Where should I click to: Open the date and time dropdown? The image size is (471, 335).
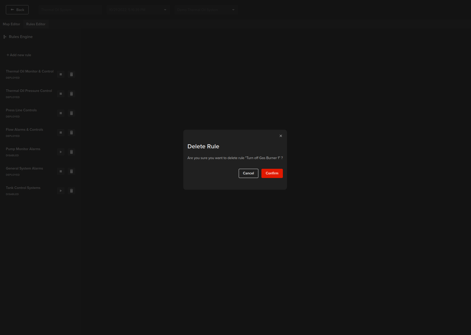coord(138,10)
